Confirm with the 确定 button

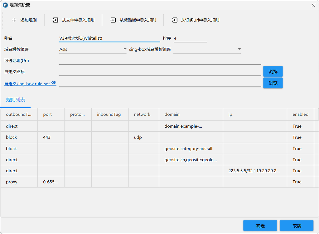click(x=260, y=226)
